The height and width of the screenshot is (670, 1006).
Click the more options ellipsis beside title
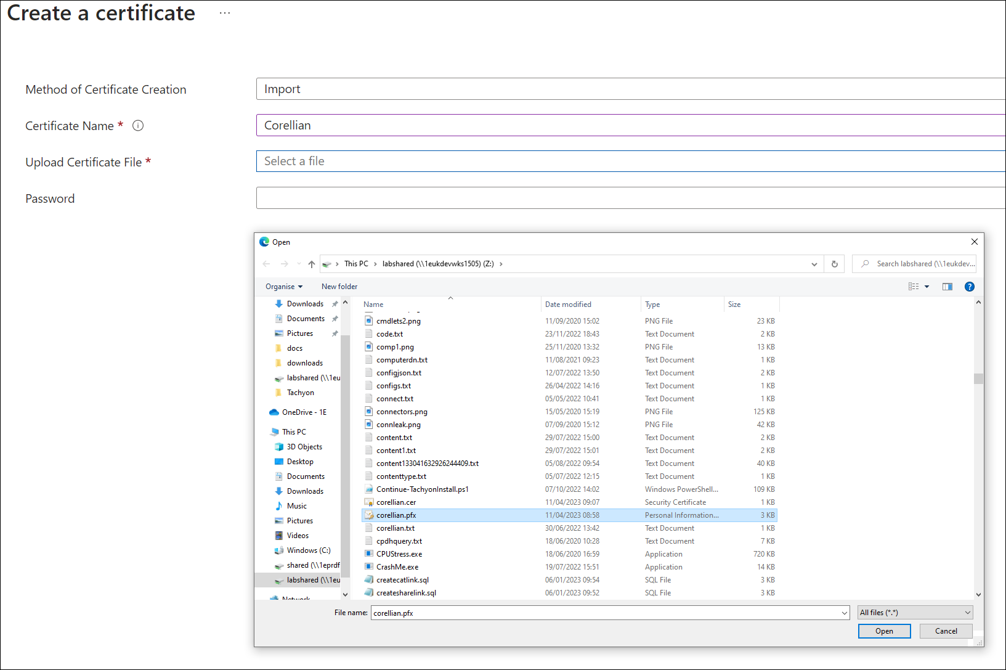[225, 13]
